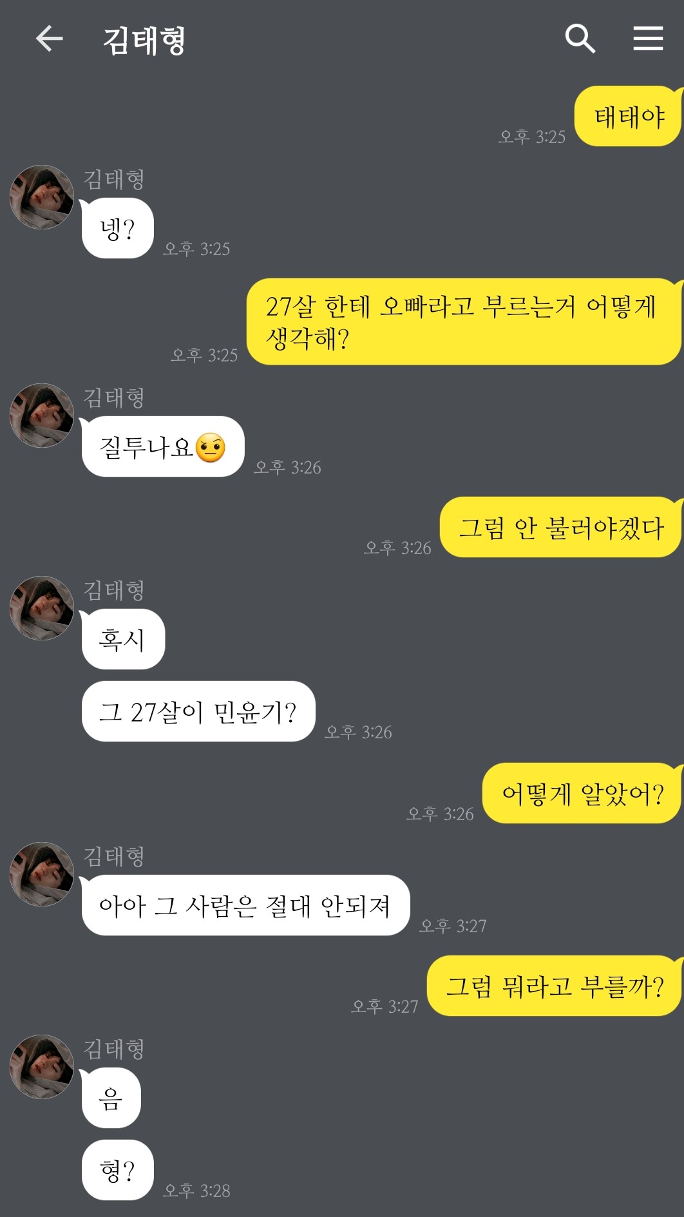The width and height of the screenshot is (684, 1217).
Task: Select the chat title 김태형 in header
Action: [144, 40]
